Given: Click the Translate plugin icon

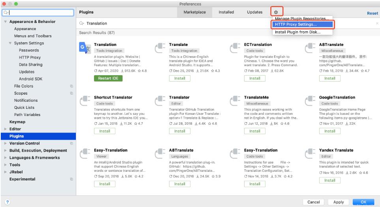Looking at the screenshot, I should [160, 48].
